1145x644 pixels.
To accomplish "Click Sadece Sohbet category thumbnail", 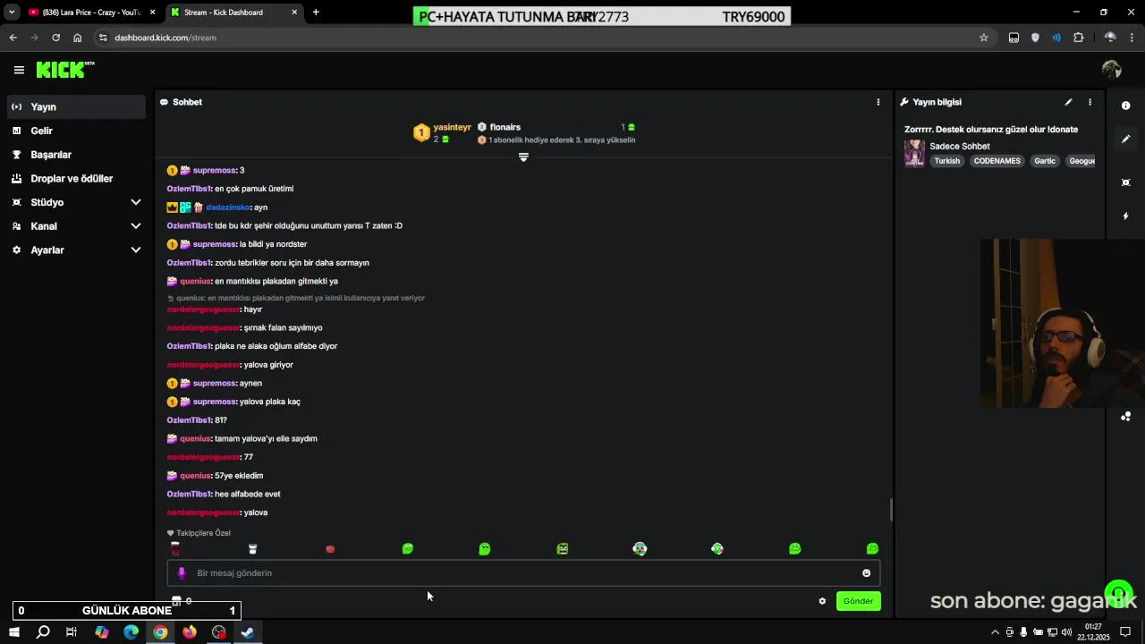I will click(914, 153).
